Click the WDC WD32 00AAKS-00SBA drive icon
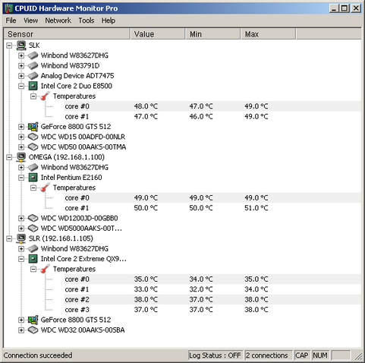Image resolution: width=365 pixels, height=363 pixels. coord(33,330)
